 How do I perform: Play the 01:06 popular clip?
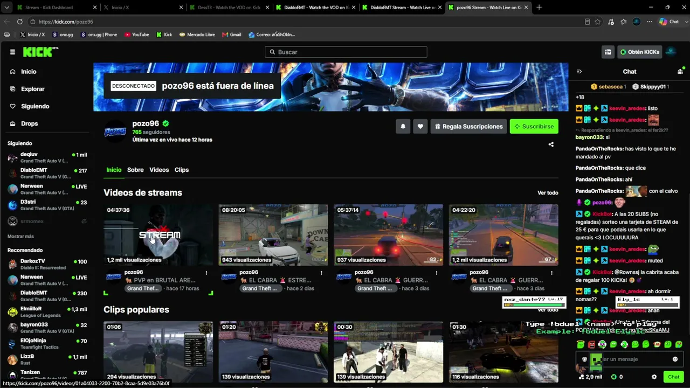pos(158,352)
